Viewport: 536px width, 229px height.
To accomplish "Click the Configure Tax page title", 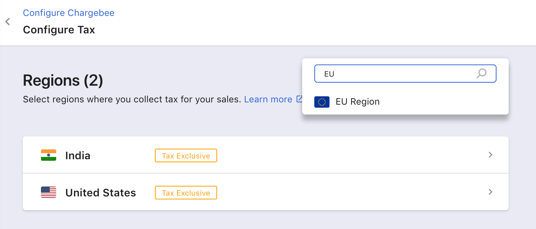I will click(59, 30).
